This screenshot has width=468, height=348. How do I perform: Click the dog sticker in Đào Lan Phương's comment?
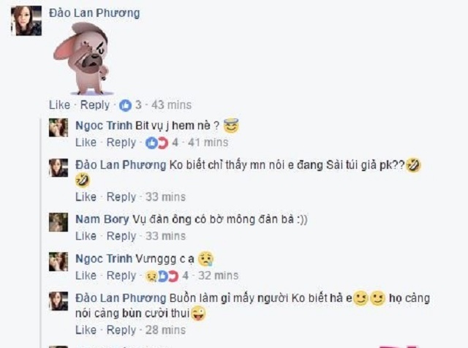tap(83, 58)
